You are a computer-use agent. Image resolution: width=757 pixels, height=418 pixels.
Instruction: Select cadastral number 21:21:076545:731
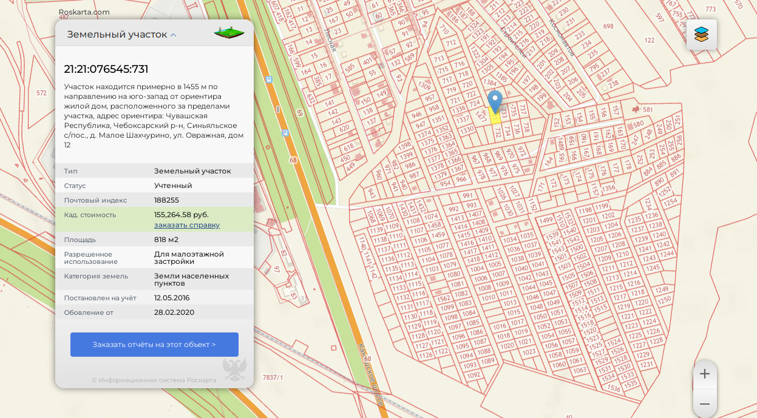click(106, 69)
